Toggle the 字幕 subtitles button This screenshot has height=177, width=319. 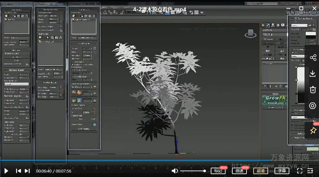point(282,171)
